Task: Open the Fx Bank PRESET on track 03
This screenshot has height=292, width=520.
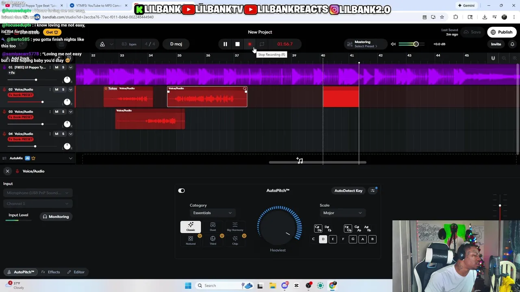Action: pos(21,117)
